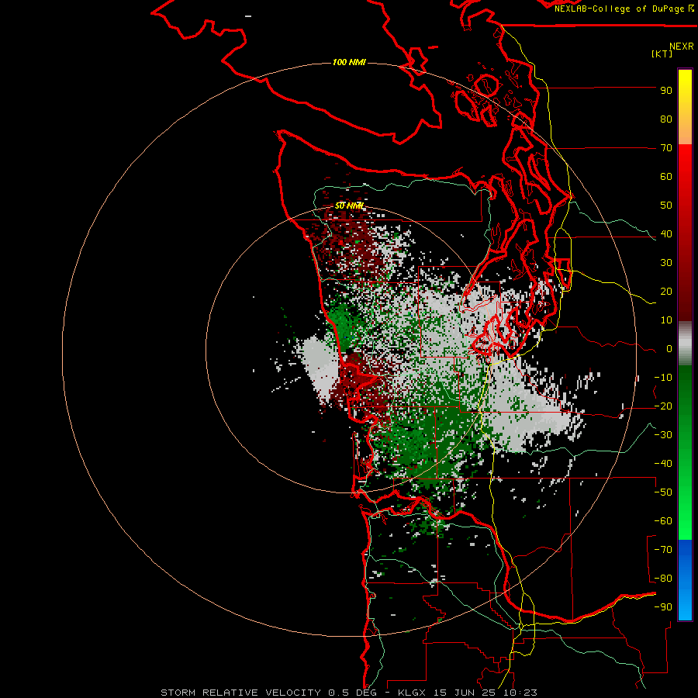
Task: Click the NEXLAB-College of DuPage label
Action: click(x=620, y=9)
